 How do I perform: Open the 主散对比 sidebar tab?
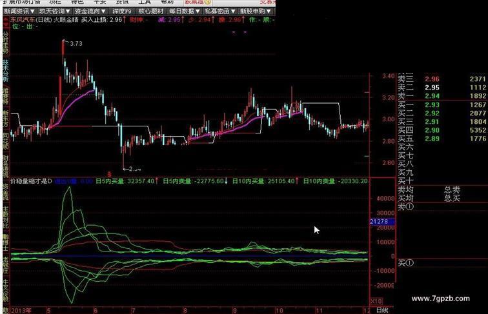click(x=6, y=217)
